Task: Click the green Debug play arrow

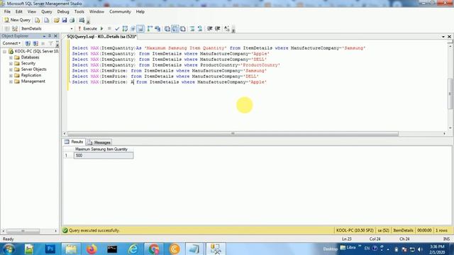Action: (x=102, y=28)
